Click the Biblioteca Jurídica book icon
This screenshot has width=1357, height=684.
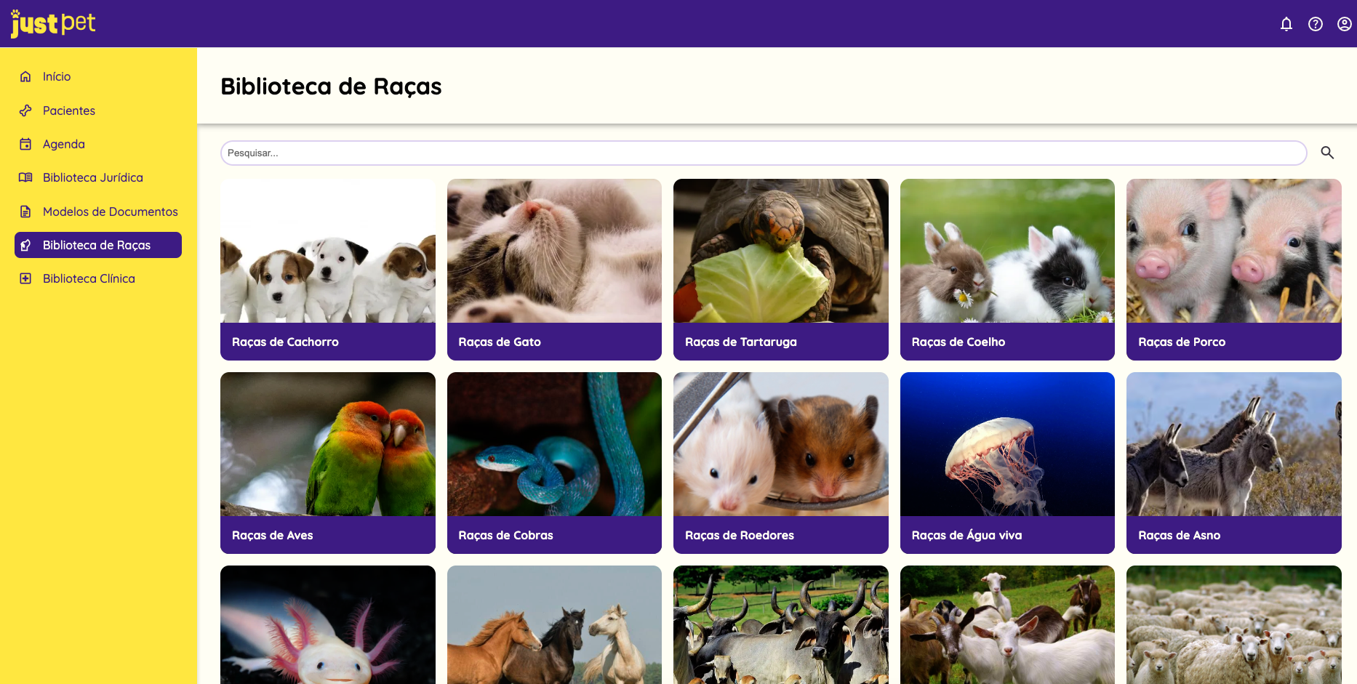pos(25,177)
